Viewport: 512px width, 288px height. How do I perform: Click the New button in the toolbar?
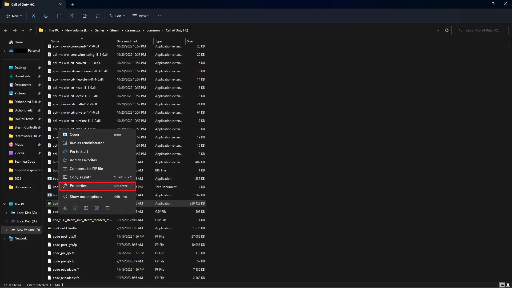[14, 16]
